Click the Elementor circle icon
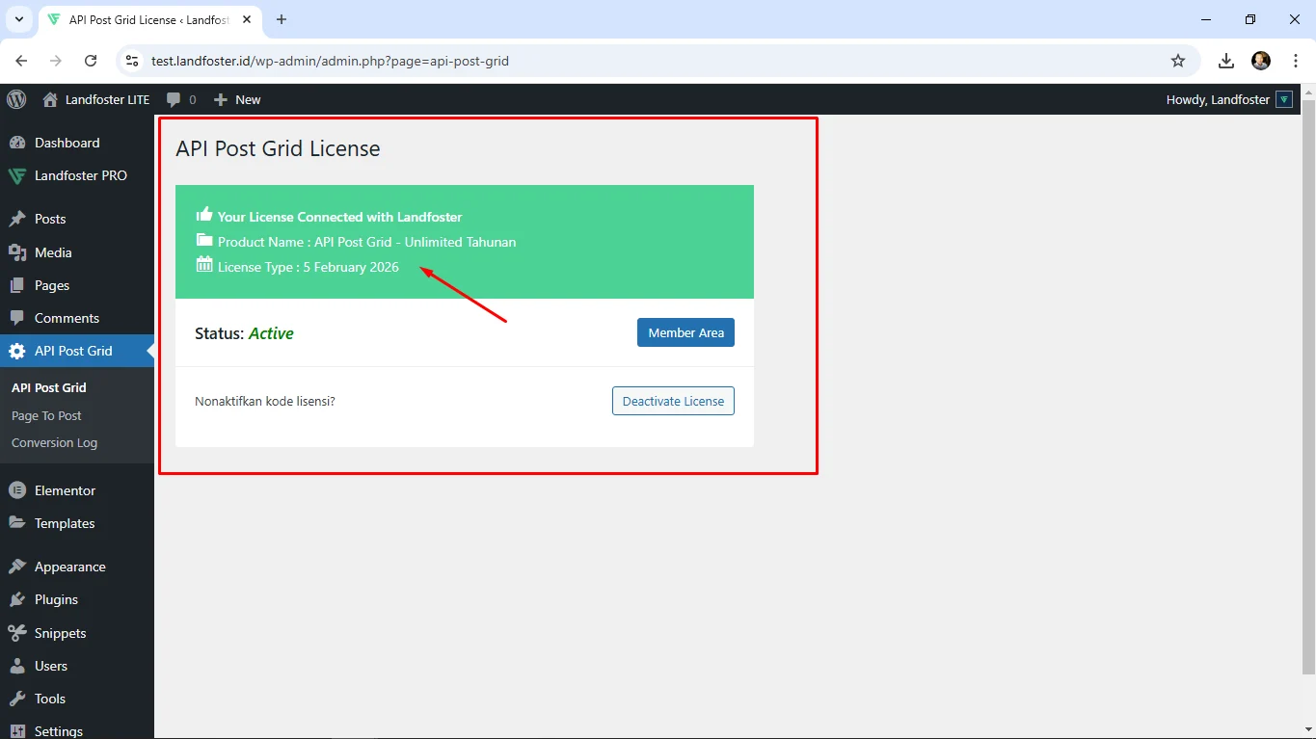1316x739 pixels. (x=17, y=490)
